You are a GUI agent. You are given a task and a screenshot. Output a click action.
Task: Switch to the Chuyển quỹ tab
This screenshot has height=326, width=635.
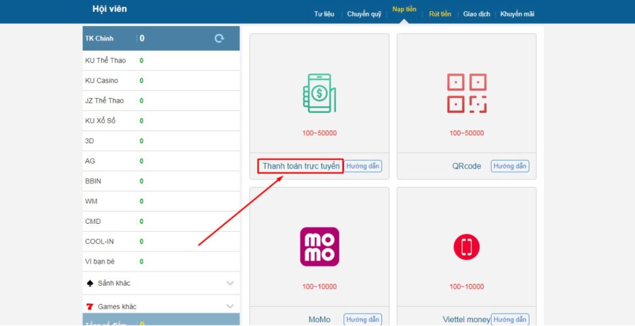364,14
